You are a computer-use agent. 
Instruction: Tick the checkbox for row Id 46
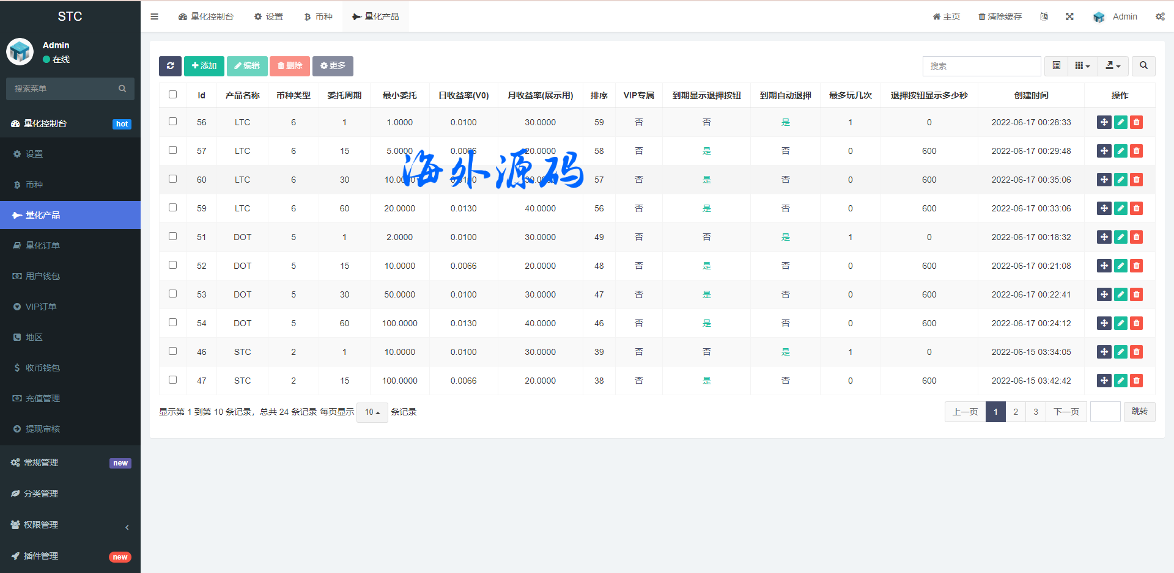point(172,351)
